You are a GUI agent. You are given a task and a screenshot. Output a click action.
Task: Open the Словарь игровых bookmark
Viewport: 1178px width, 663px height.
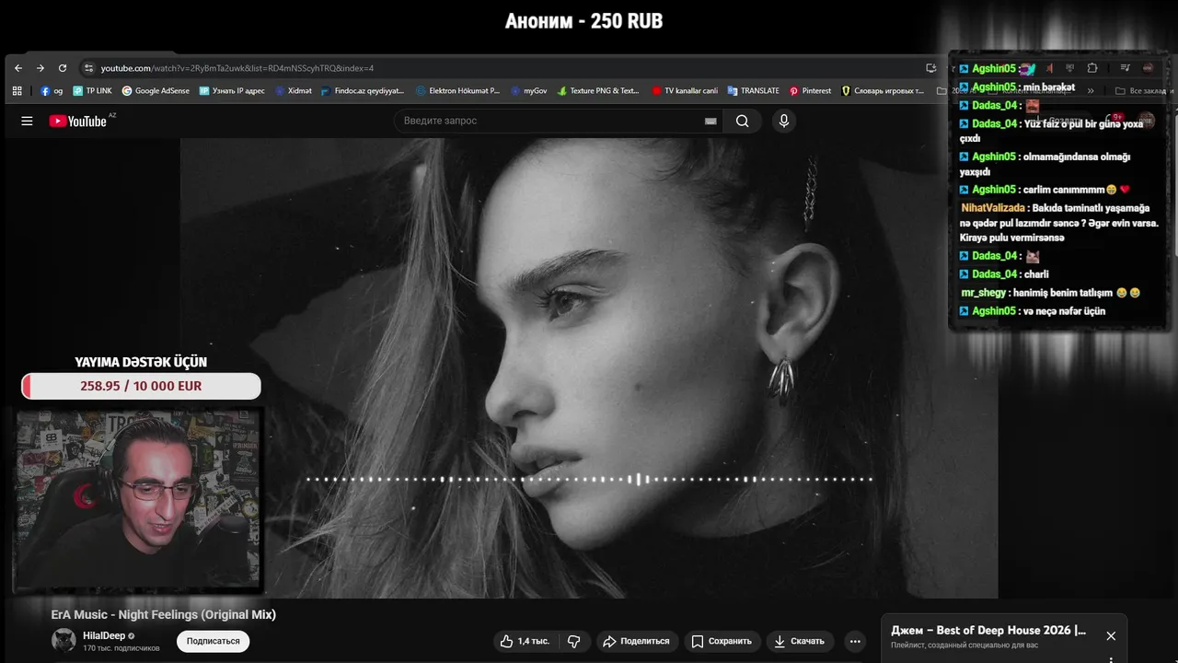[x=883, y=91]
